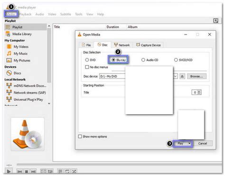Toggle the loop mode button

click(x=67, y=171)
